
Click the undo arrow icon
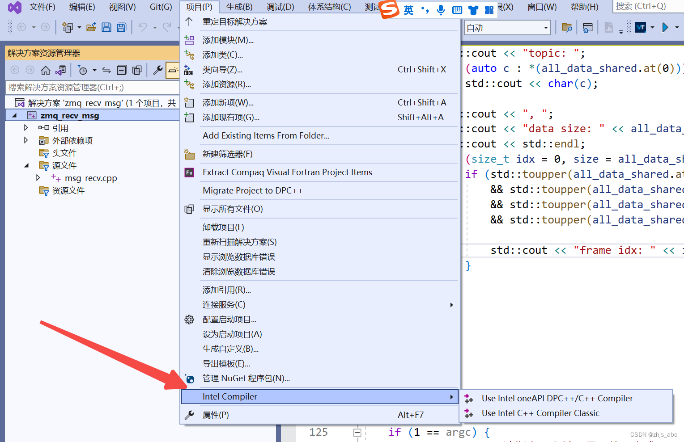(x=143, y=27)
